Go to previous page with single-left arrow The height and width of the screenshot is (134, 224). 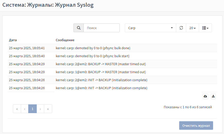25,109
